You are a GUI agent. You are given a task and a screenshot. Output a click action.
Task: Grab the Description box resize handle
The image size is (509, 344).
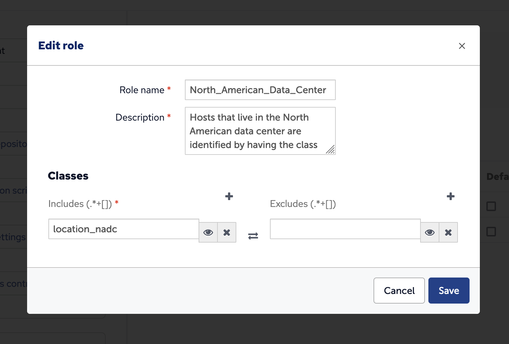(x=331, y=150)
